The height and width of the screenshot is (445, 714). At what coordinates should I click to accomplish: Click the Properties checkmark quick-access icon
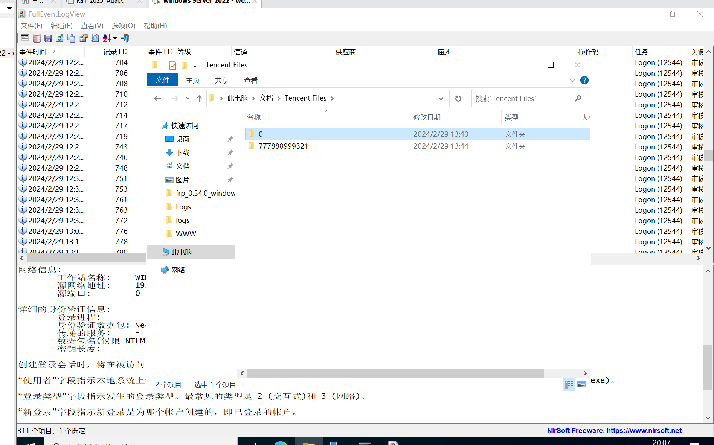pyautogui.click(x=172, y=66)
